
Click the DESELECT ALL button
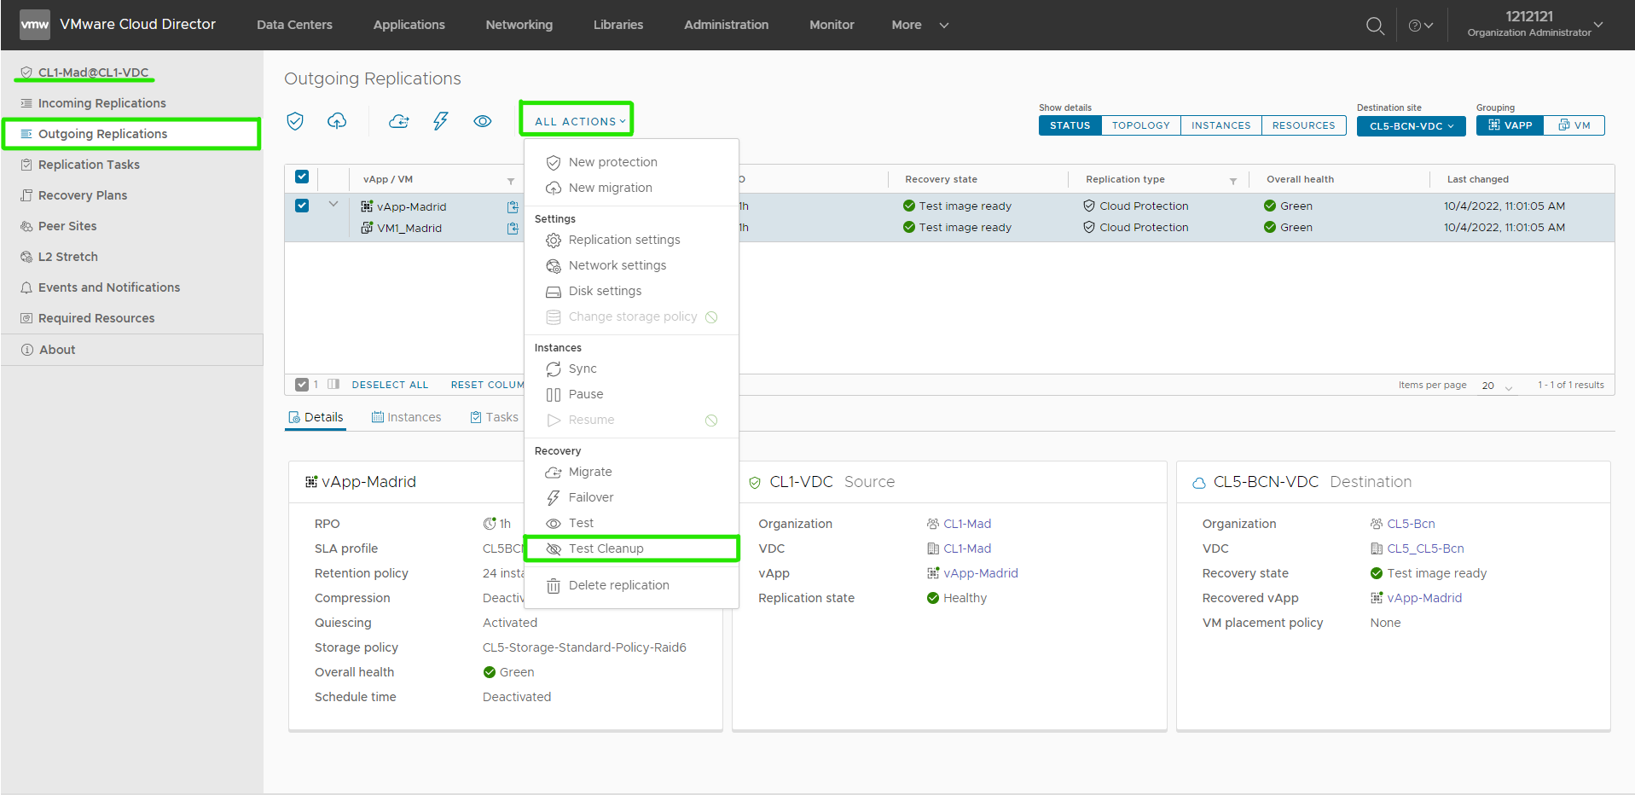point(390,385)
